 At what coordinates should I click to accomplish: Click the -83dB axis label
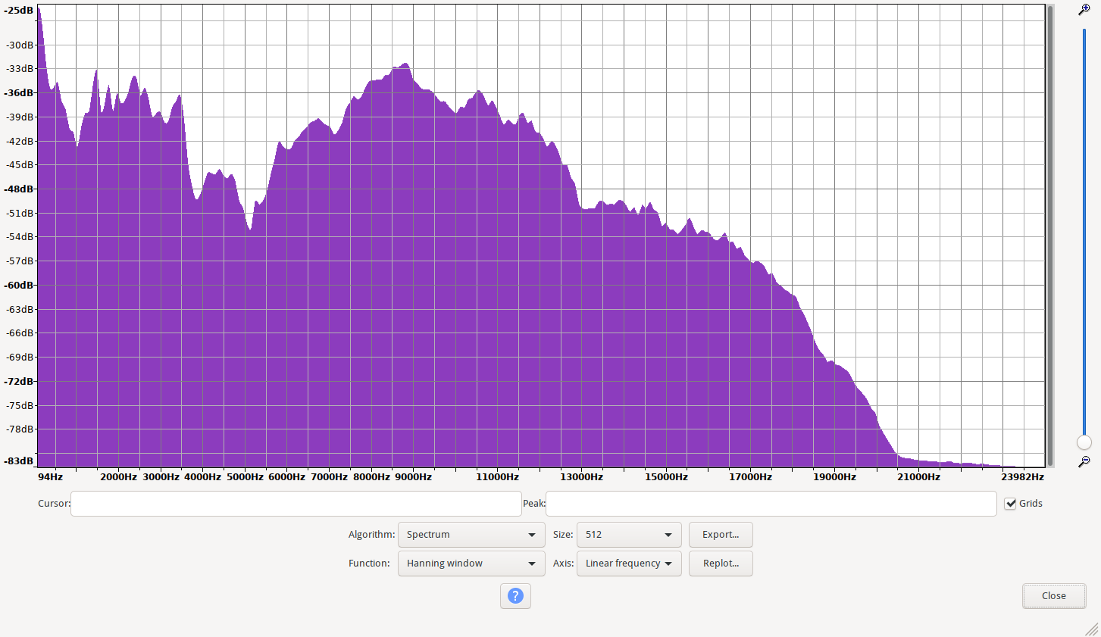20,461
